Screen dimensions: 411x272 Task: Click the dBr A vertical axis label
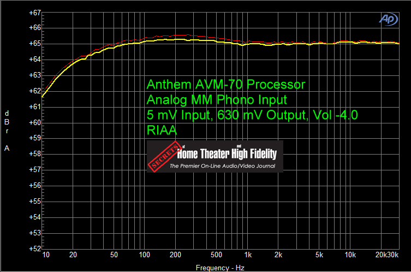[7, 131]
